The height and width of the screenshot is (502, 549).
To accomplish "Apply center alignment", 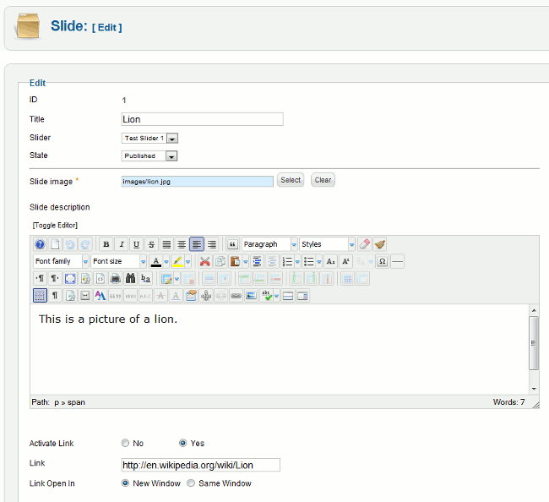I will 182,244.
